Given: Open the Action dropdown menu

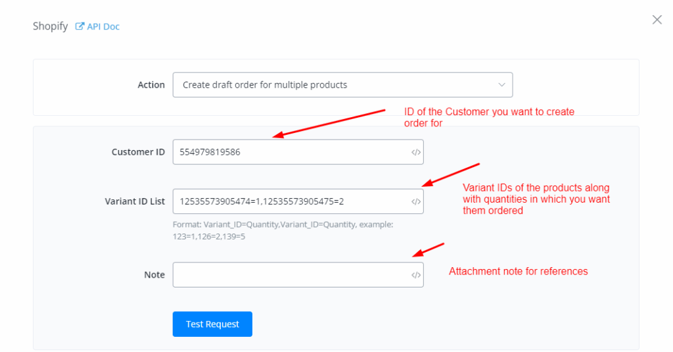Looking at the screenshot, I should click(x=342, y=85).
